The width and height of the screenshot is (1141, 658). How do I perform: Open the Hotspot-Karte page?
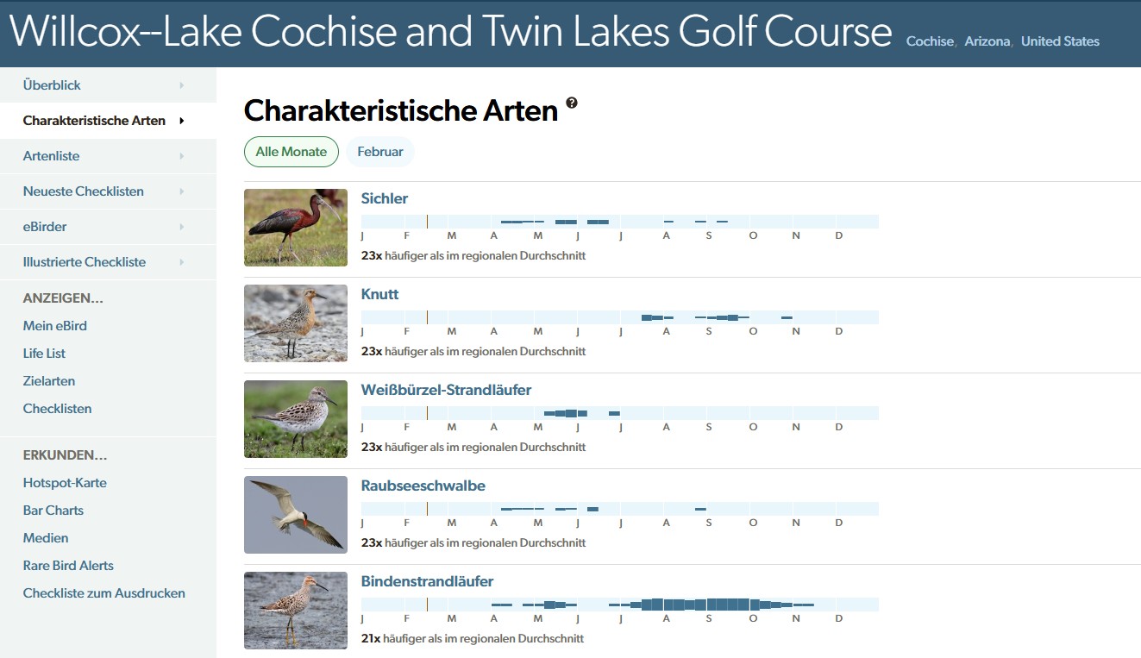tap(66, 483)
